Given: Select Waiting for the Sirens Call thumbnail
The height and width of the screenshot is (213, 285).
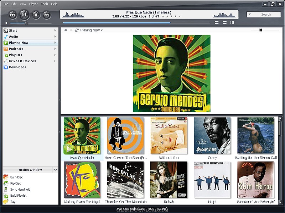Looking at the screenshot, I should pos(256,136).
